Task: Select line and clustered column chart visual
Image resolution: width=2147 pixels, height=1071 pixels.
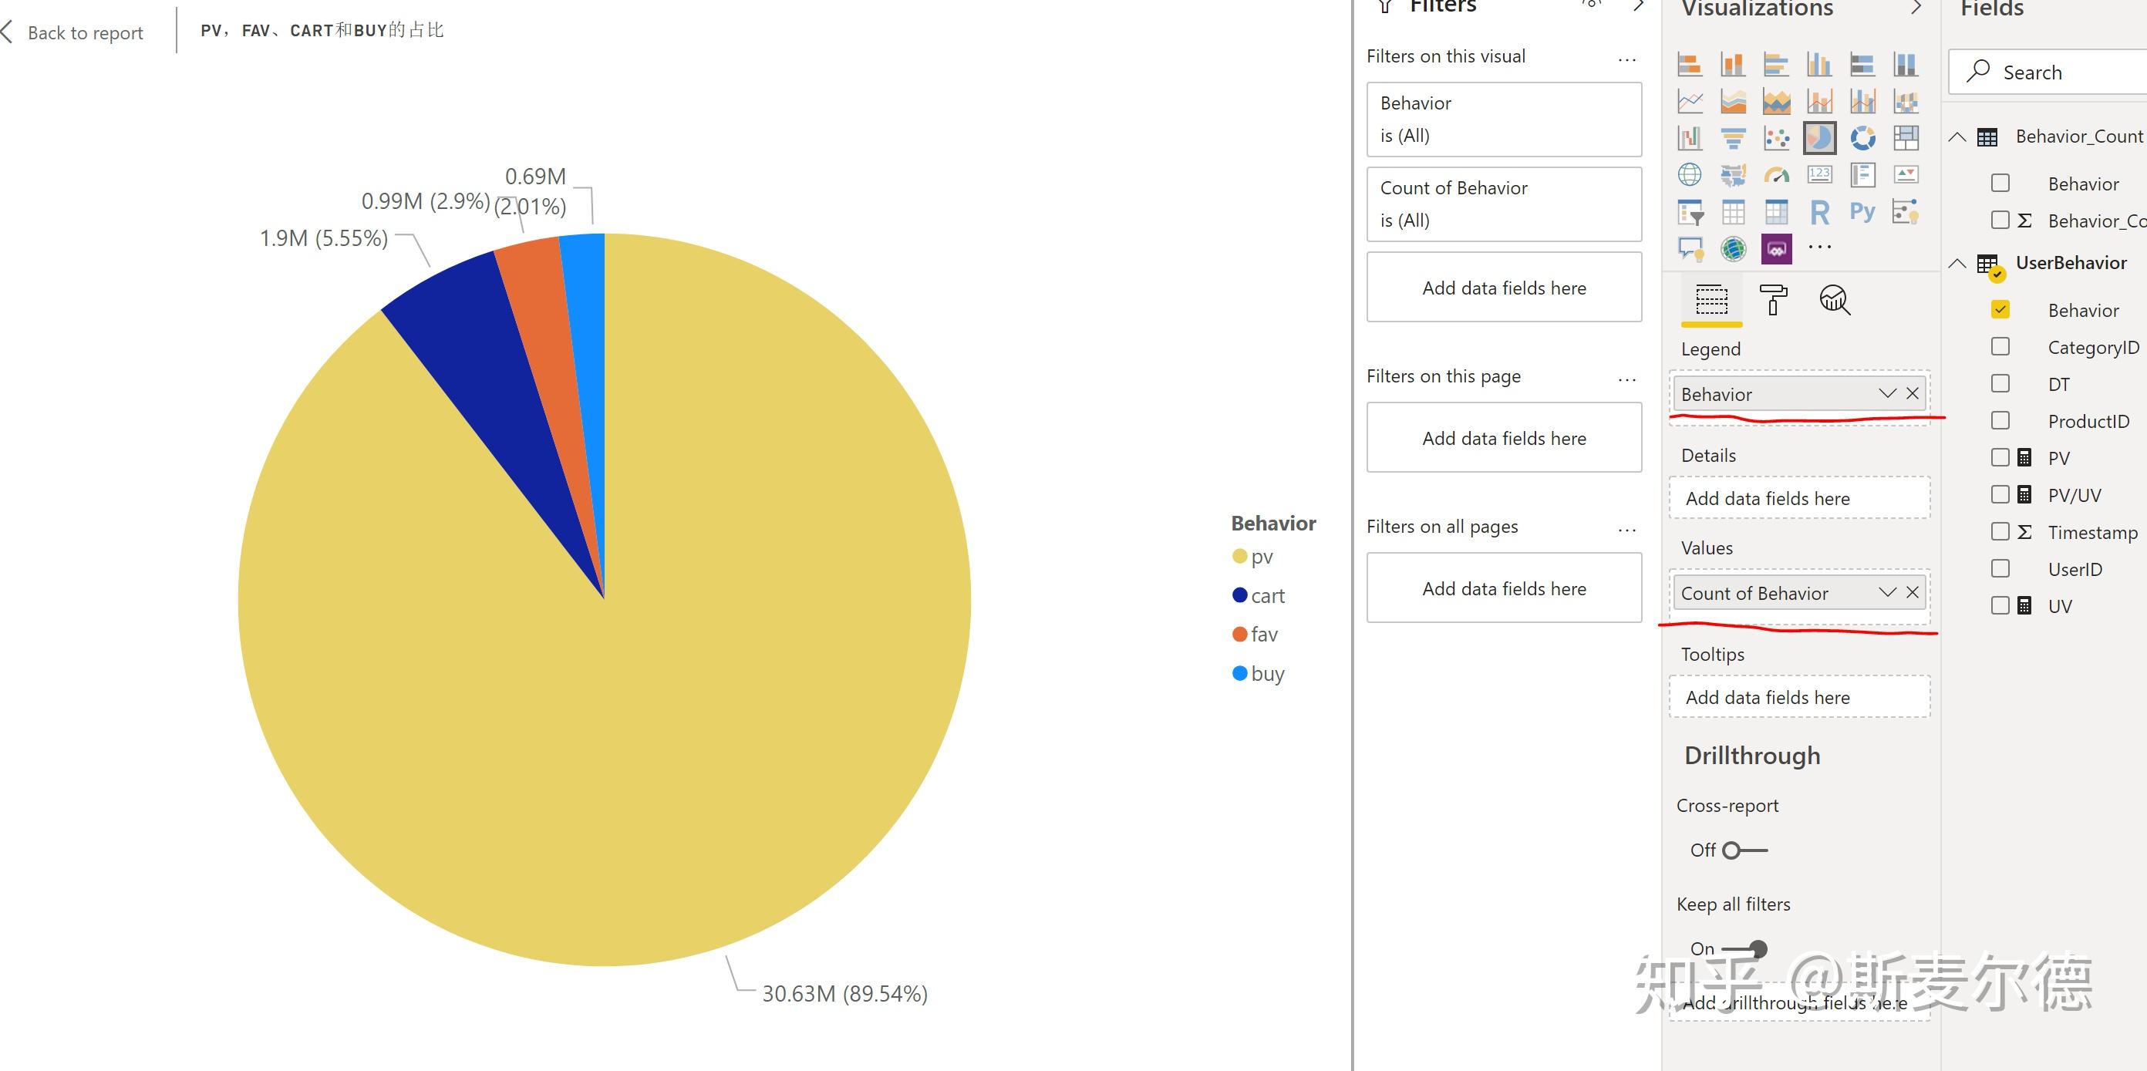Action: click(x=1862, y=102)
